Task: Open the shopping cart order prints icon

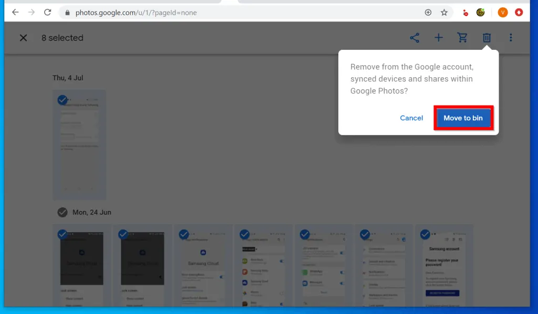Action: (462, 38)
